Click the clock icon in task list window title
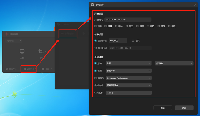Viewport: 200px width, 116px height. 58,24
